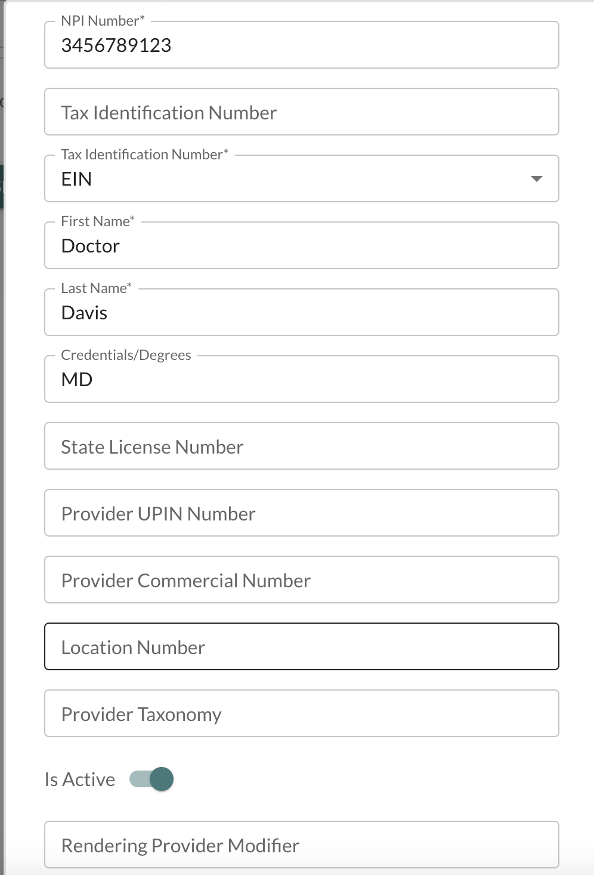Focus the Provider Taxonomy field
This screenshot has height=875, width=594.
click(301, 714)
